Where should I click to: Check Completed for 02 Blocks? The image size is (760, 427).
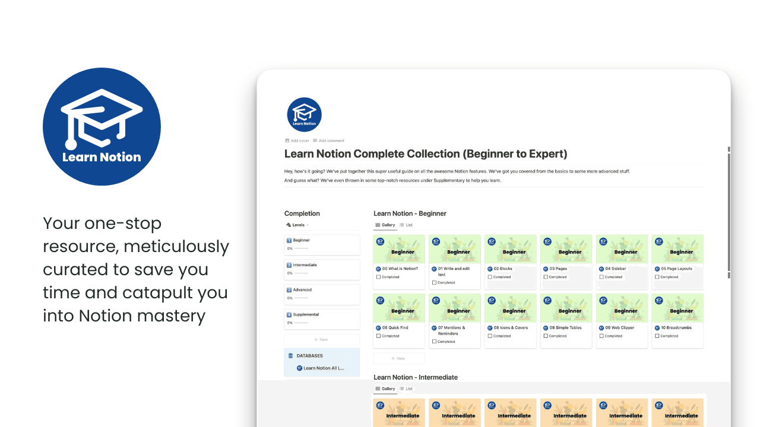tap(490, 277)
